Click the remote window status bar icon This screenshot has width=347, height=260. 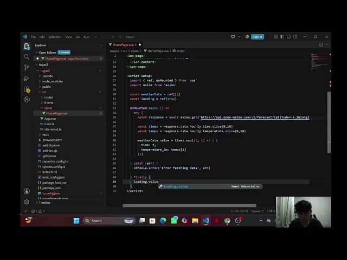[25, 211]
